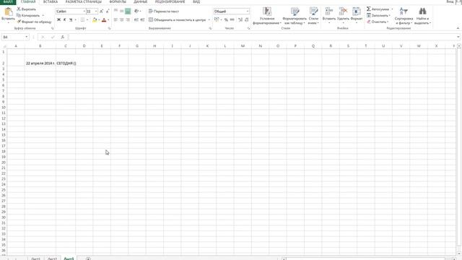This screenshot has width=462, height=260.
Task: Open merge and center dropdown arrow
Action: click(x=209, y=19)
